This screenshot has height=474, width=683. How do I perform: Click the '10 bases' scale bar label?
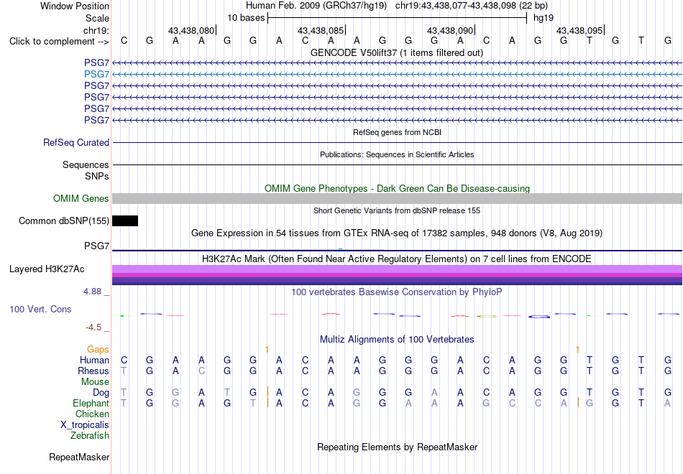246,18
